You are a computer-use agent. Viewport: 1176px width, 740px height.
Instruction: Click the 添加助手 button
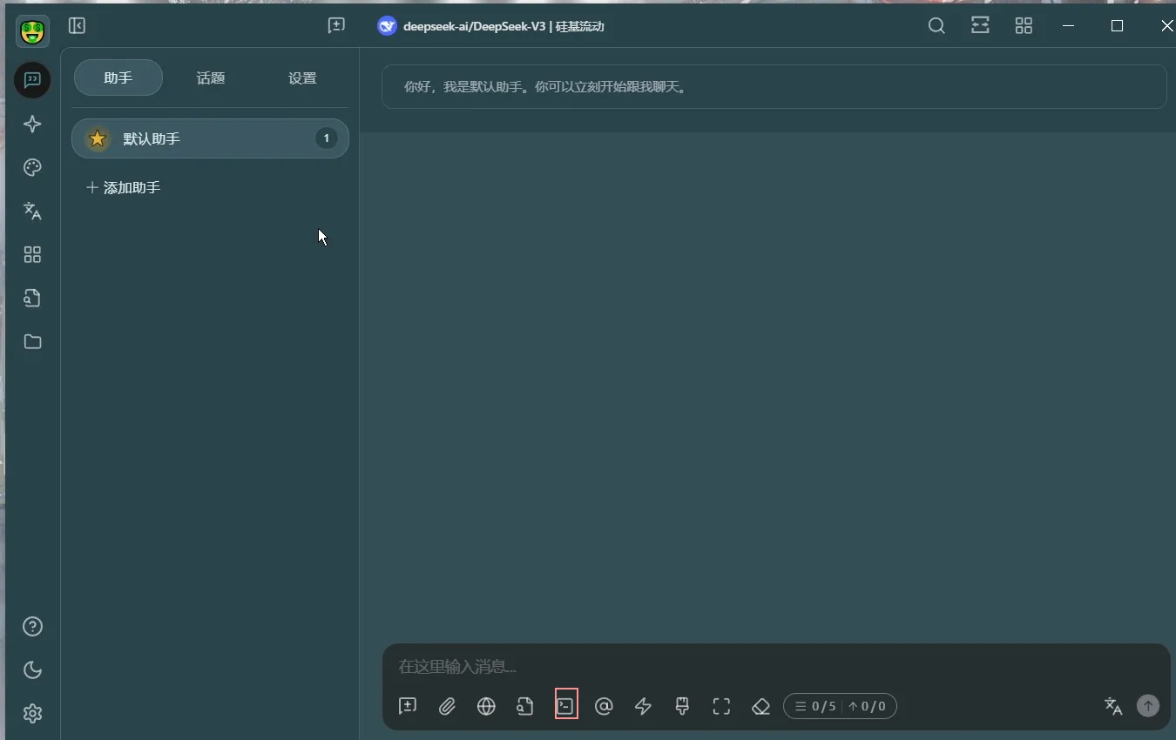click(x=124, y=188)
